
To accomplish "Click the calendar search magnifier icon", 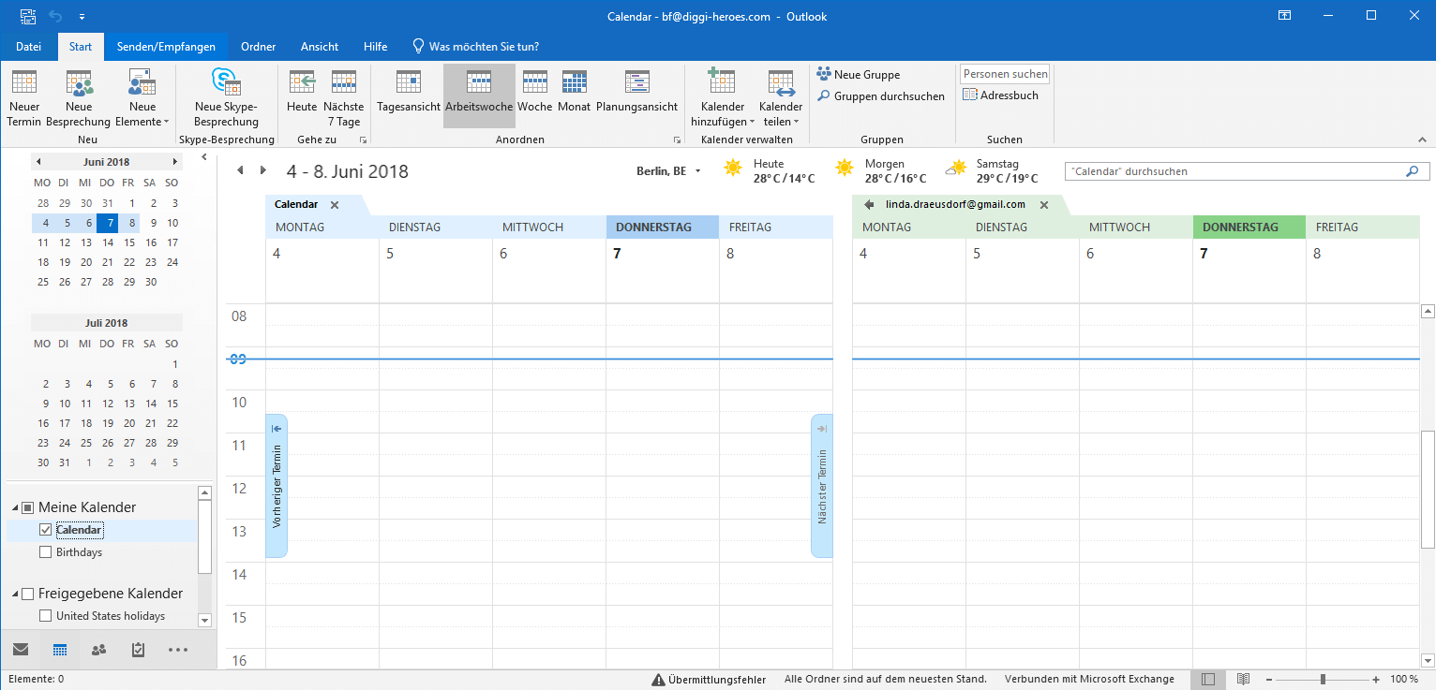I will click(1413, 172).
